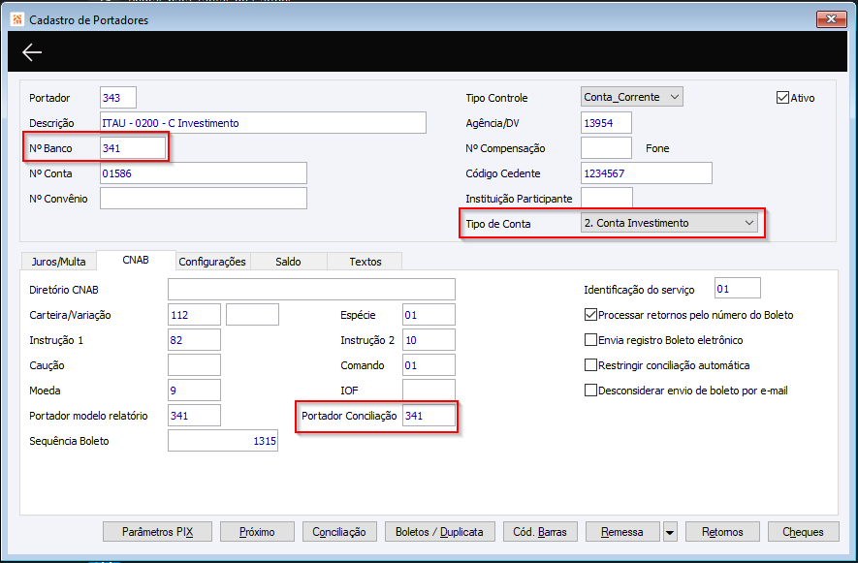Screen dimensions: 858x563
Task: Open the Configurações tab
Action: (x=212, y=262)
